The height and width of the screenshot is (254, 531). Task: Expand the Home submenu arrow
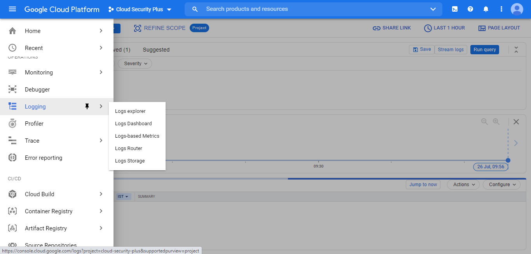click(101, 31)
